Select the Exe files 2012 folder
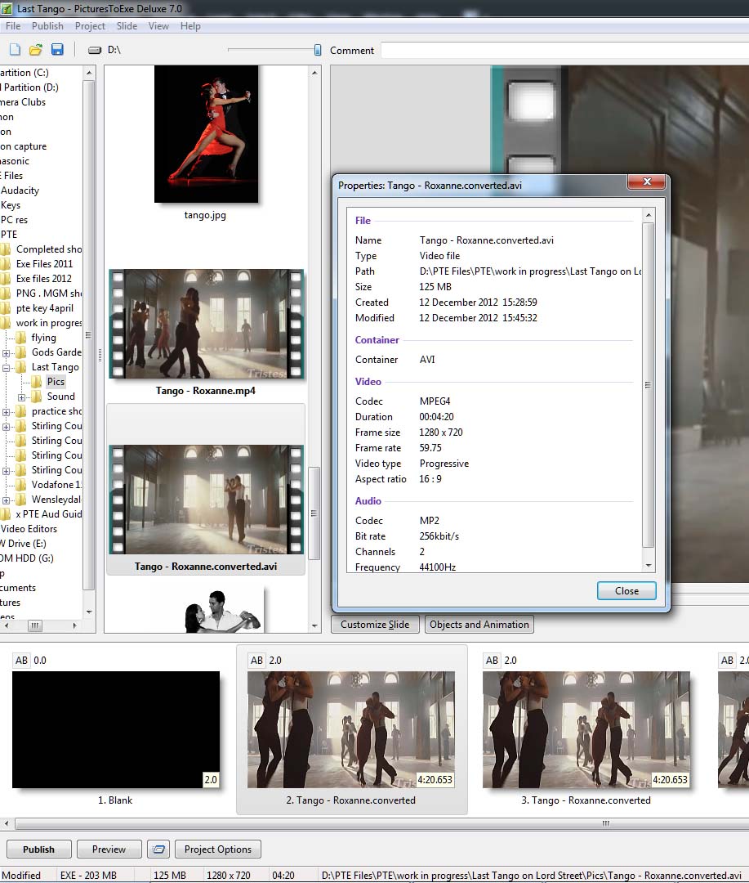Viewport: 749px width, 883px height. [44, 279]
